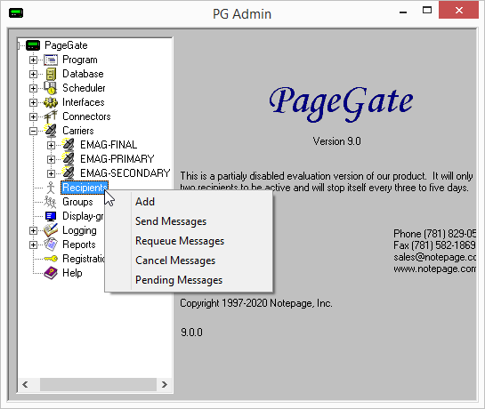The image size is (485, 409).
Task: Click the Copyright 1997-2020 Notepage text
Action: (256, 303)
